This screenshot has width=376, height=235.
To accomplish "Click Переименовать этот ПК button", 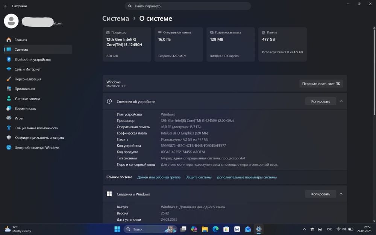I will pos(321,84).
